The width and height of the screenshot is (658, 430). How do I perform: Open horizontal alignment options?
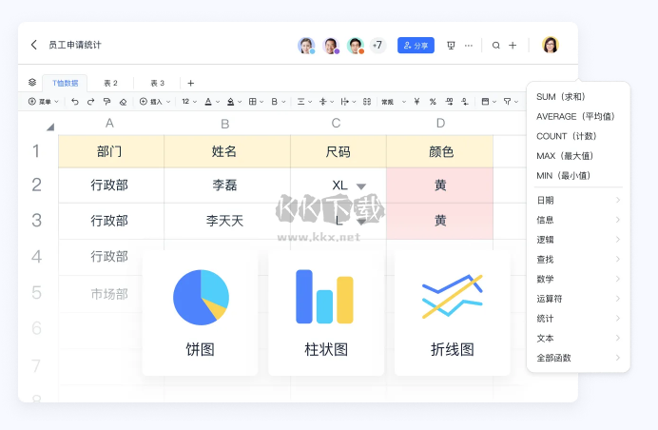pyautogui.click(x=300, y=102)
